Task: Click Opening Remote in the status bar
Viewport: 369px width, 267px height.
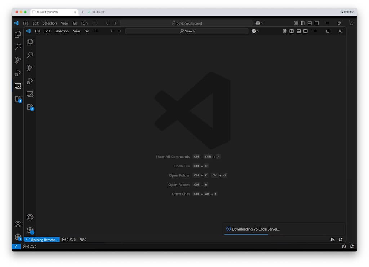Action: (42, 239)
